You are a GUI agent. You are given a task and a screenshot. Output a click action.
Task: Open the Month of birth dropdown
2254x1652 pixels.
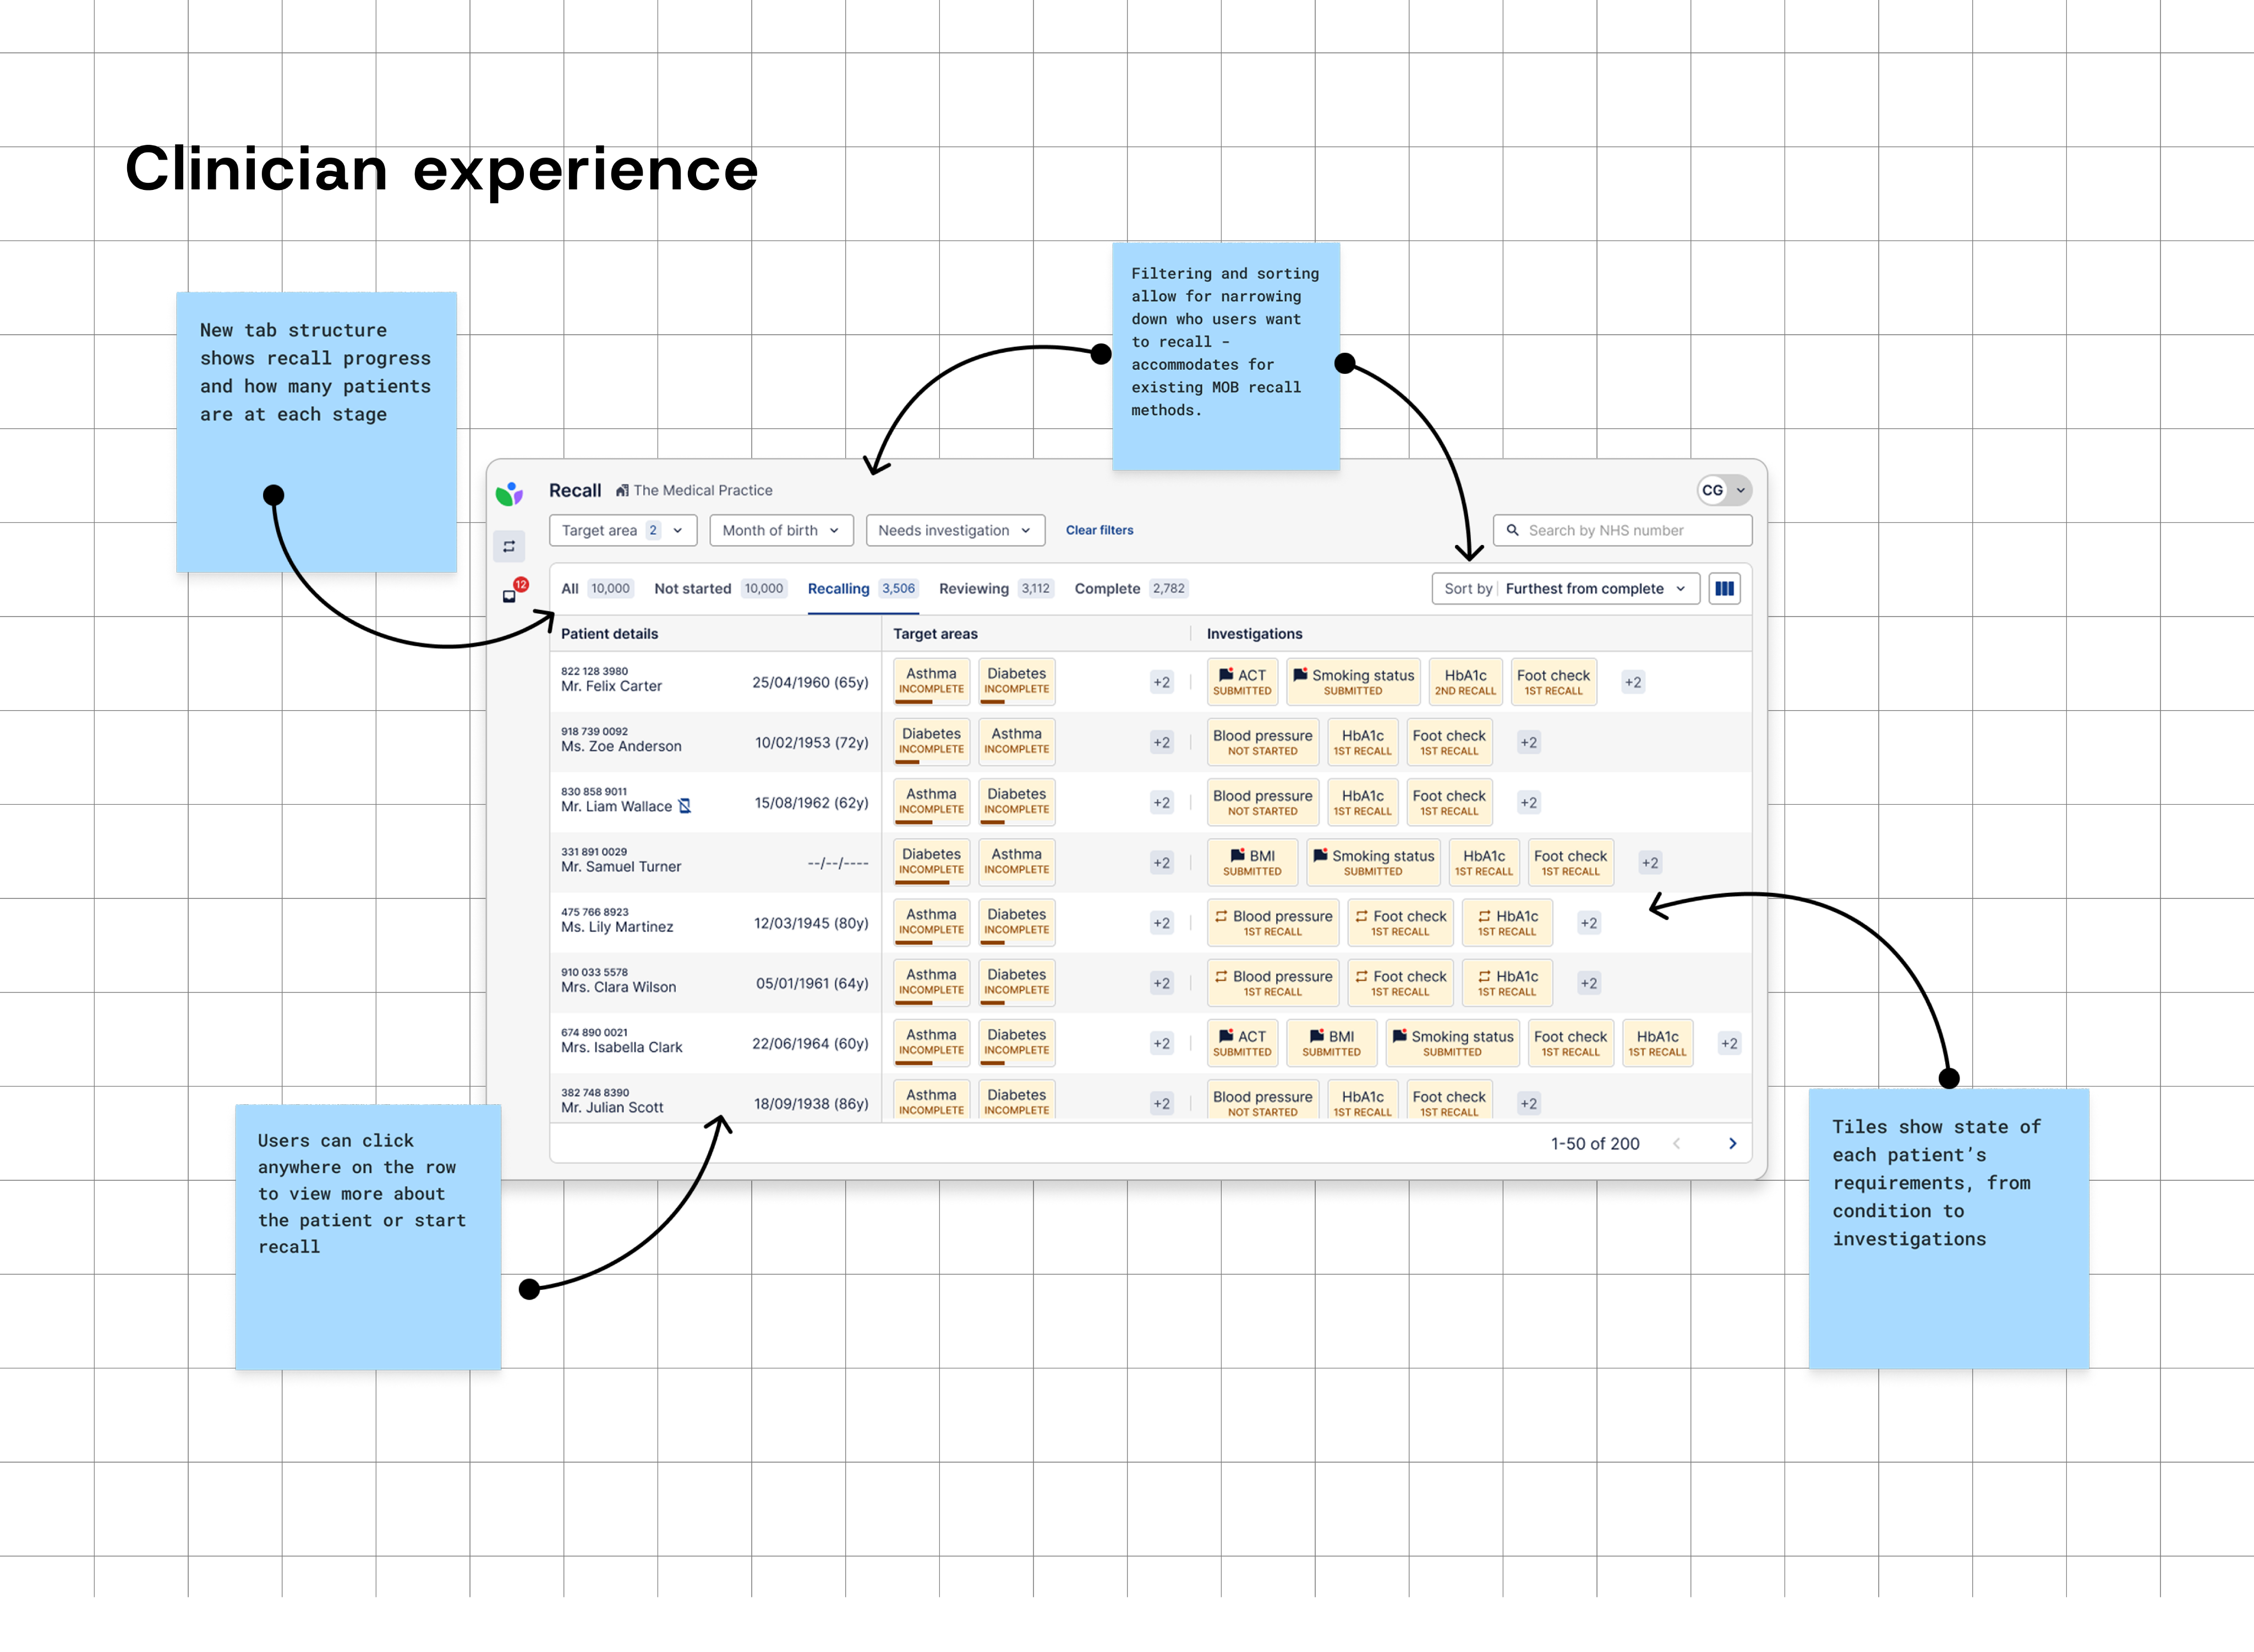781,530
